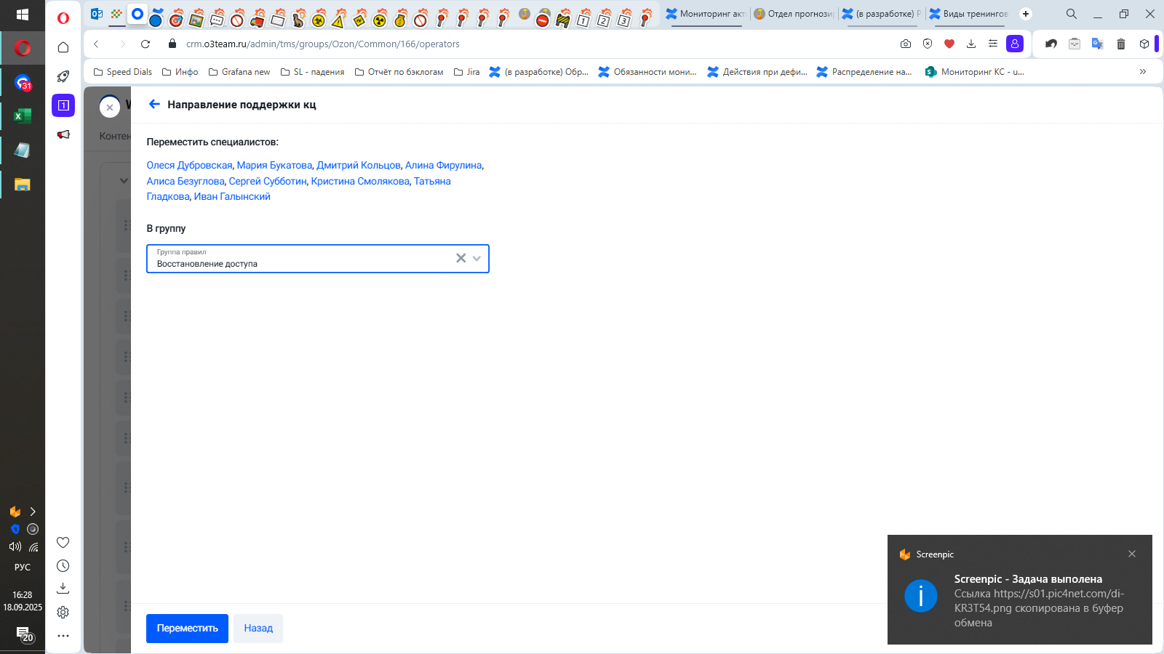Screen dimensions: 1164x654
Task: Open the Мониторинг КС bookmark
Action: click(975, 72)
